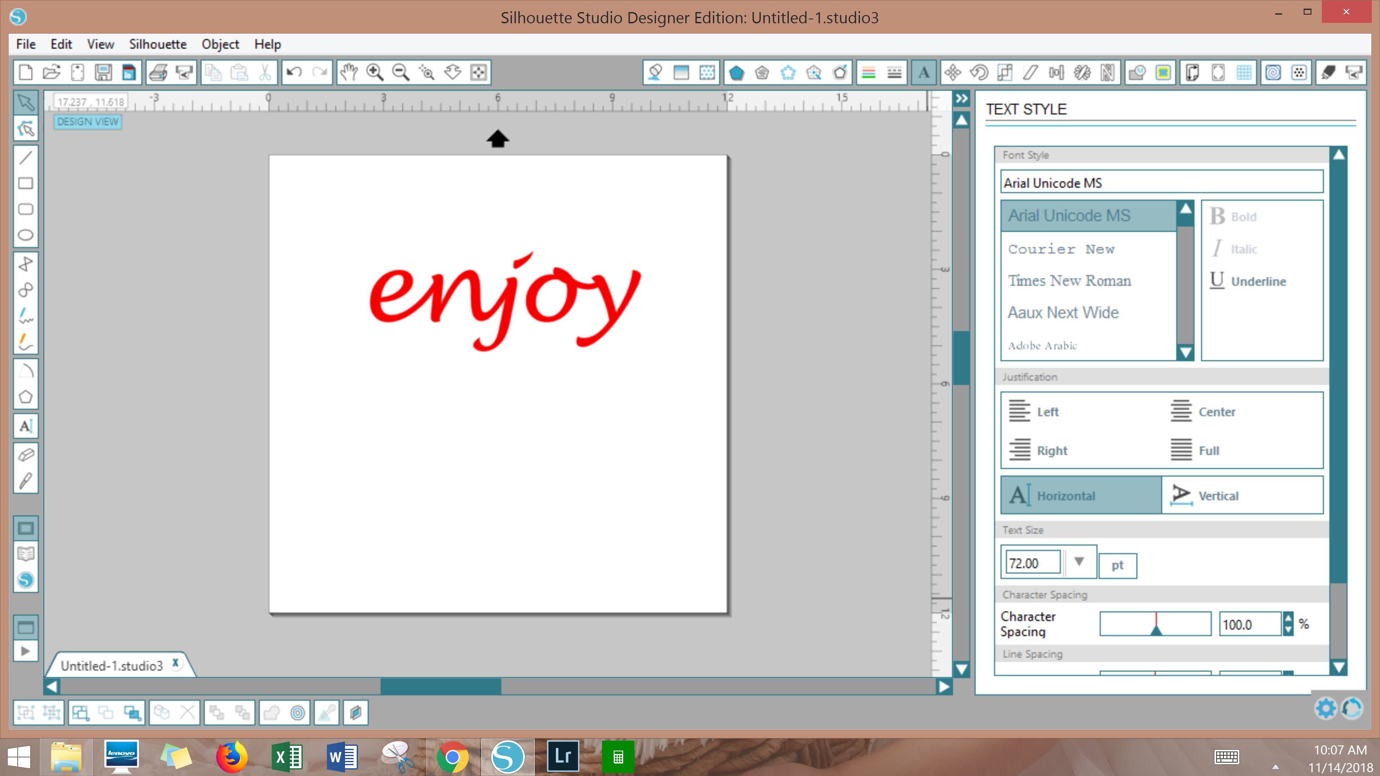The width and height of the screenshot is (1380, 776).
Task: Open the Silhouette Design Store icon
Action: pos(26,580)
